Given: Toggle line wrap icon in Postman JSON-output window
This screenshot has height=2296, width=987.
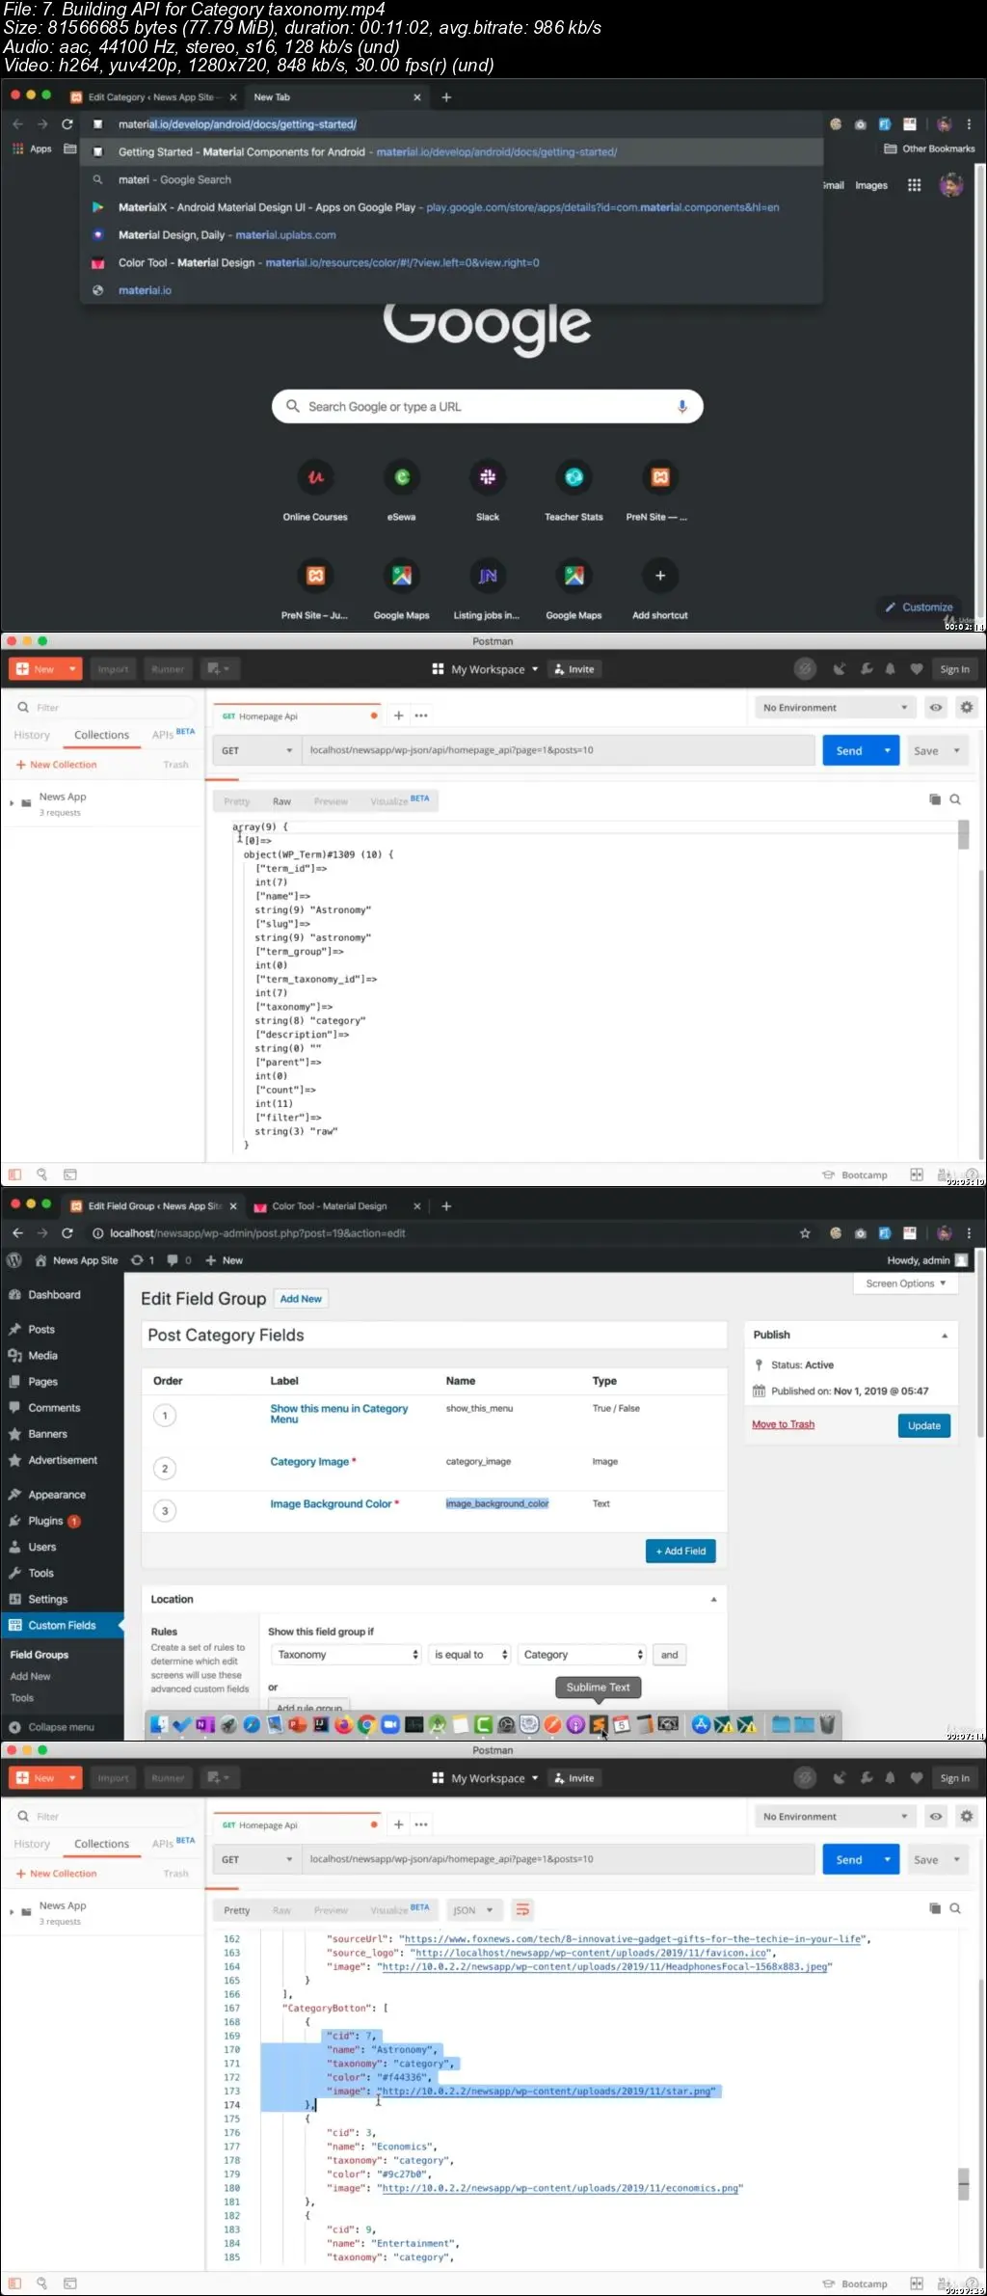Looking at the screenshot, I should 522,1910.
